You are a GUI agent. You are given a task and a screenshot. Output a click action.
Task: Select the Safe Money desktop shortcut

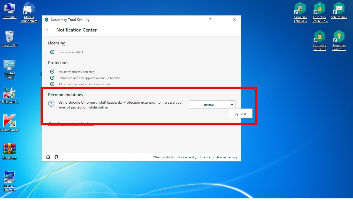point(339,10)
